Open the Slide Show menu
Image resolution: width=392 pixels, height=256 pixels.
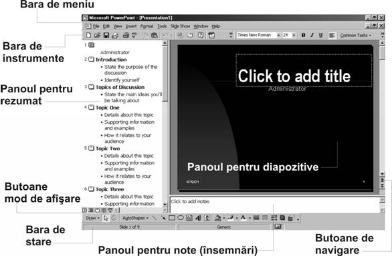pos(180,26)
